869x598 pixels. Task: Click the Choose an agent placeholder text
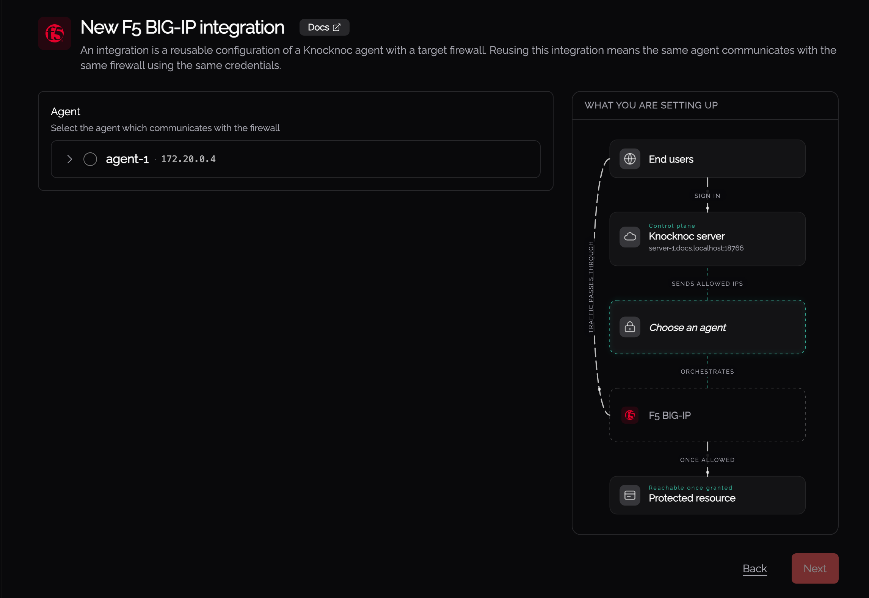point(687,327)
